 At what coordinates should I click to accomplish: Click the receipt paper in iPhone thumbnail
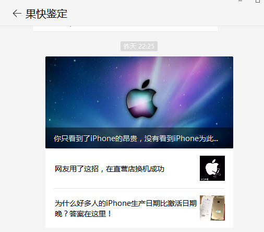click(205, 207)
